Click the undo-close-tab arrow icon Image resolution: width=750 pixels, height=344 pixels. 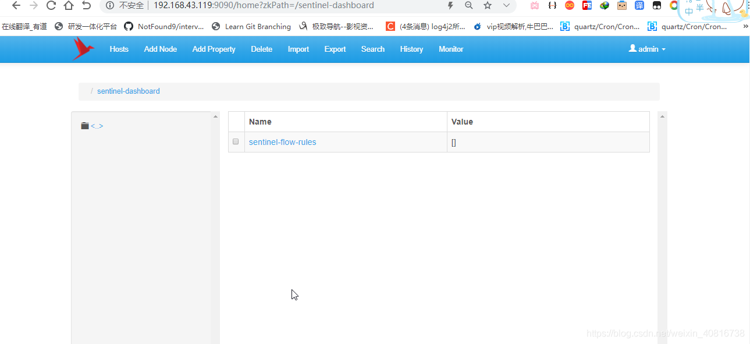pyautogui.click(x=86, y=5)
